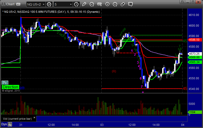Open the symbol settings gear menu

(49, 5)
